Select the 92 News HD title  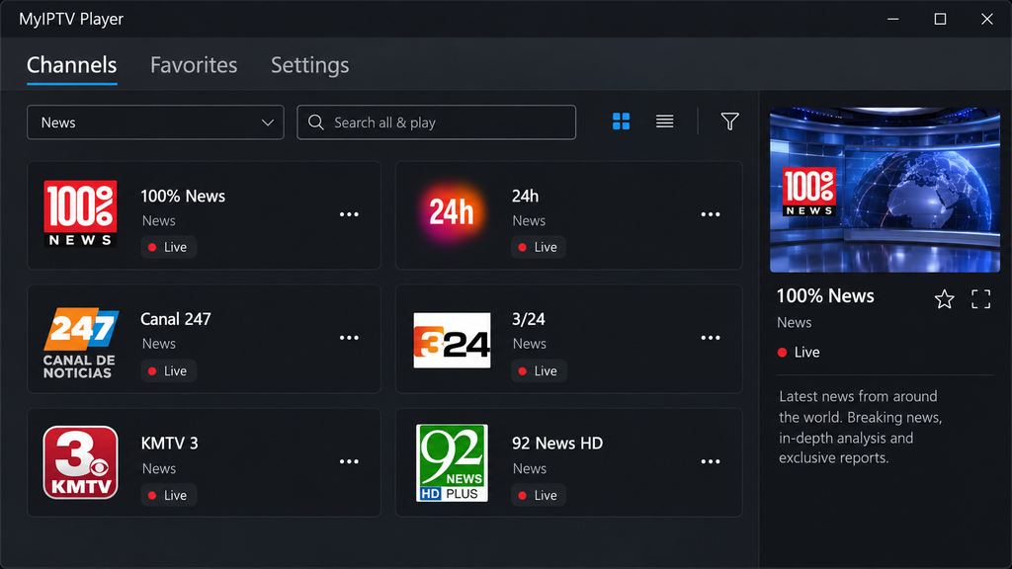click(x=557, y=444)
